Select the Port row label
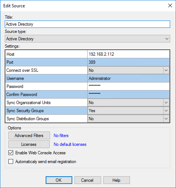 coord(10,62)
